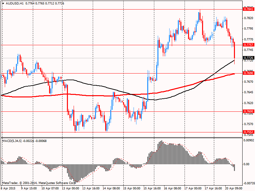This screenshot has height=191, width=255.
Task: Click the 9 Apr 15:00 time axis label
Action: click(x=29, y=188)
